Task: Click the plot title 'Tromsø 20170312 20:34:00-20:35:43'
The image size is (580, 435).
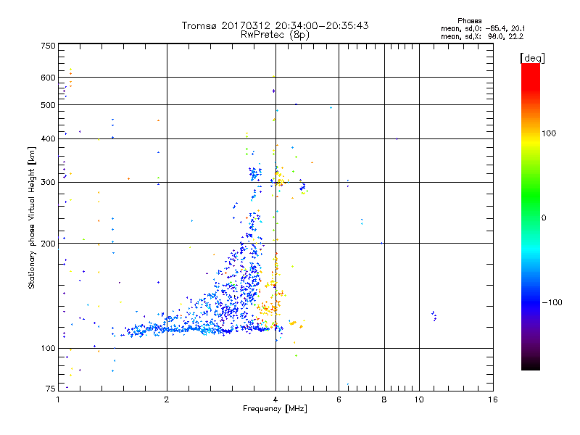Action: 275,25
